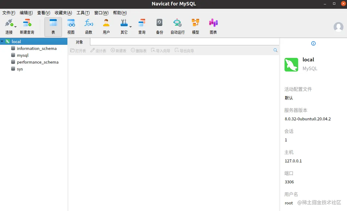Click the 导出向导 button
Viewport: 347px width, 211px height.
coord(184,50)
